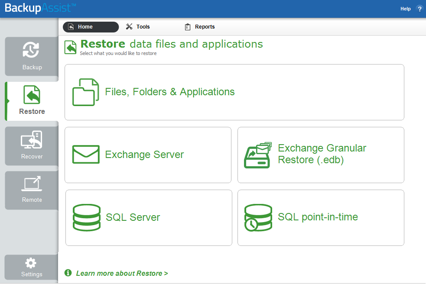The width and height of the screenshot is (426, 284).
Task: Click the info icon beside Learn more
Action: point(68,273)
